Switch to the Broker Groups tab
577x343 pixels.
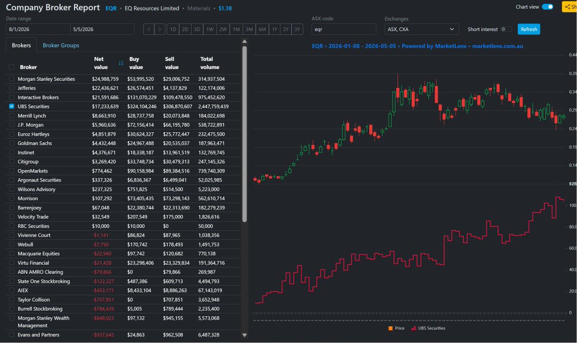[61, 45]
